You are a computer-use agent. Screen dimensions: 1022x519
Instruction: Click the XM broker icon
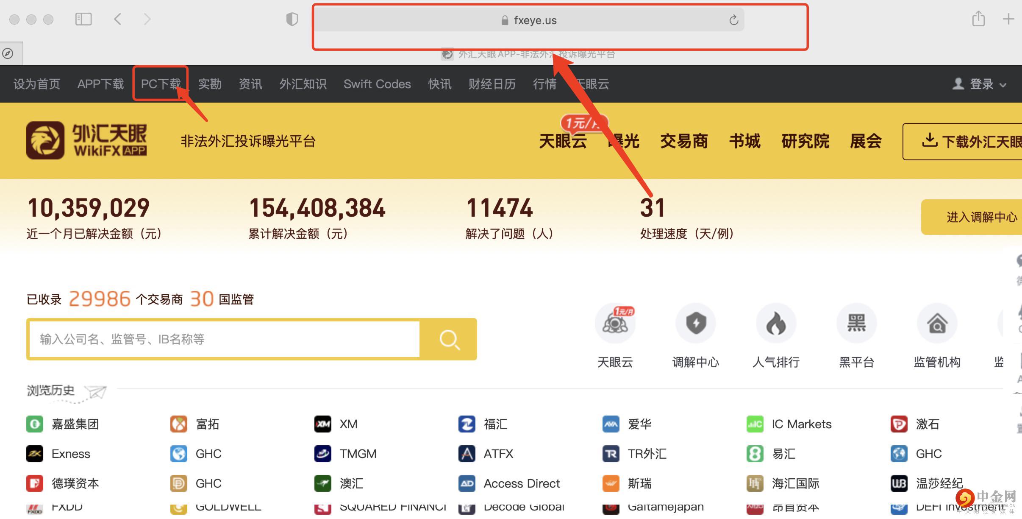[323, 424]
